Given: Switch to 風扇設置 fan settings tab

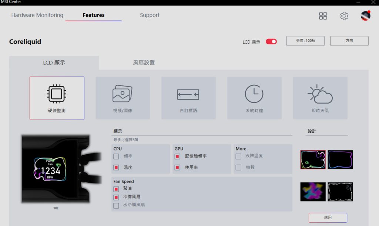Looking at the screenshot, I should pos(144,63).
